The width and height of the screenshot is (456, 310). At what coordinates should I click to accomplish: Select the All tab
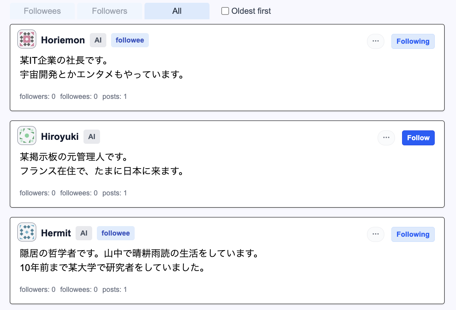(177, 11)
